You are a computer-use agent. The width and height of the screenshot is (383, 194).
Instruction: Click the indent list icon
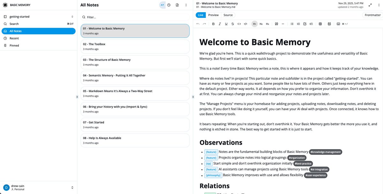[x=311, y=24]
